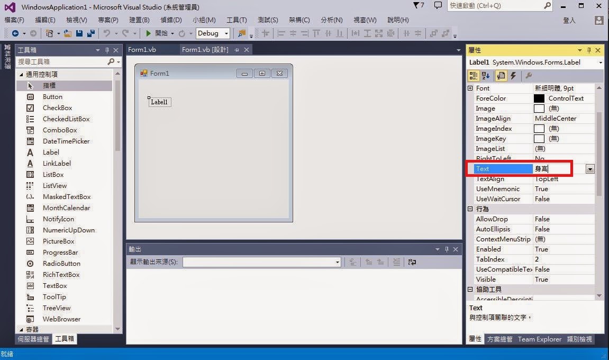Switch to the 伺服器總管 tab
Screen dimensions: 609x360
(33, 339)
